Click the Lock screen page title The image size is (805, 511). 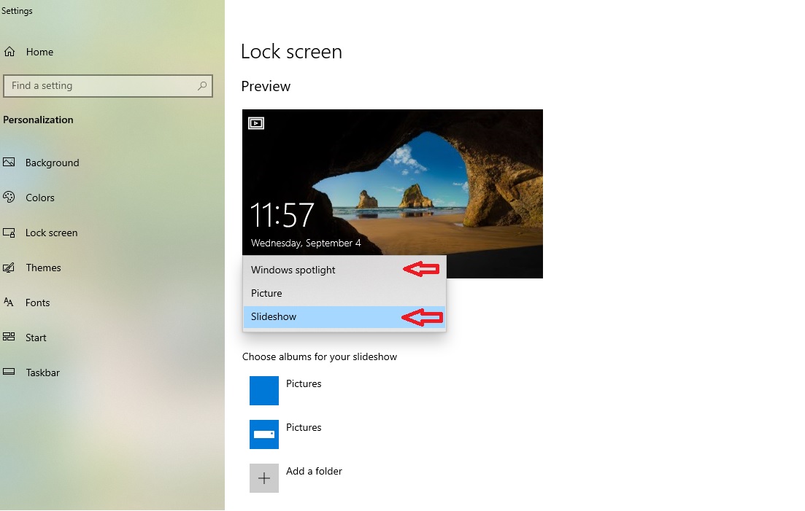pyautogui.click(x=291, y=51)
